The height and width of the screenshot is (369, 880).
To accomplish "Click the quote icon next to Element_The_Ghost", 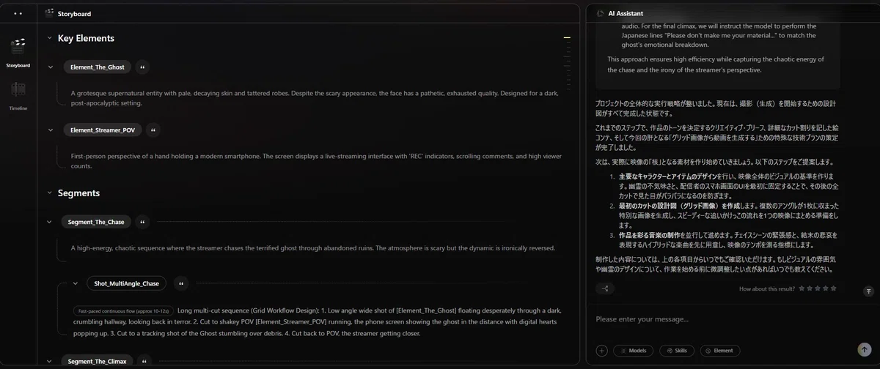I will [x=142, y=67].
